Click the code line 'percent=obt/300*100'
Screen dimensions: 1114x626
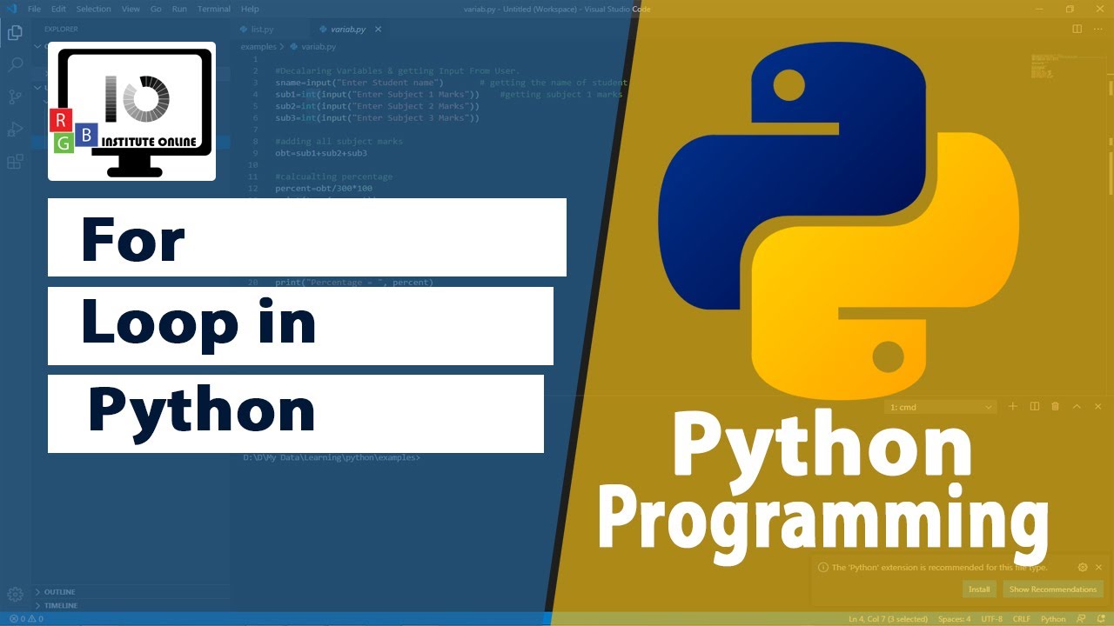324,188
